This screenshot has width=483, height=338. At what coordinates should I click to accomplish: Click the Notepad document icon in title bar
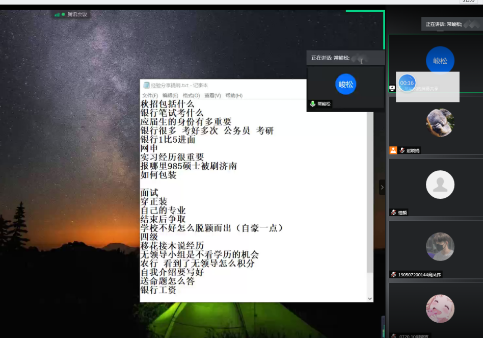146,85
